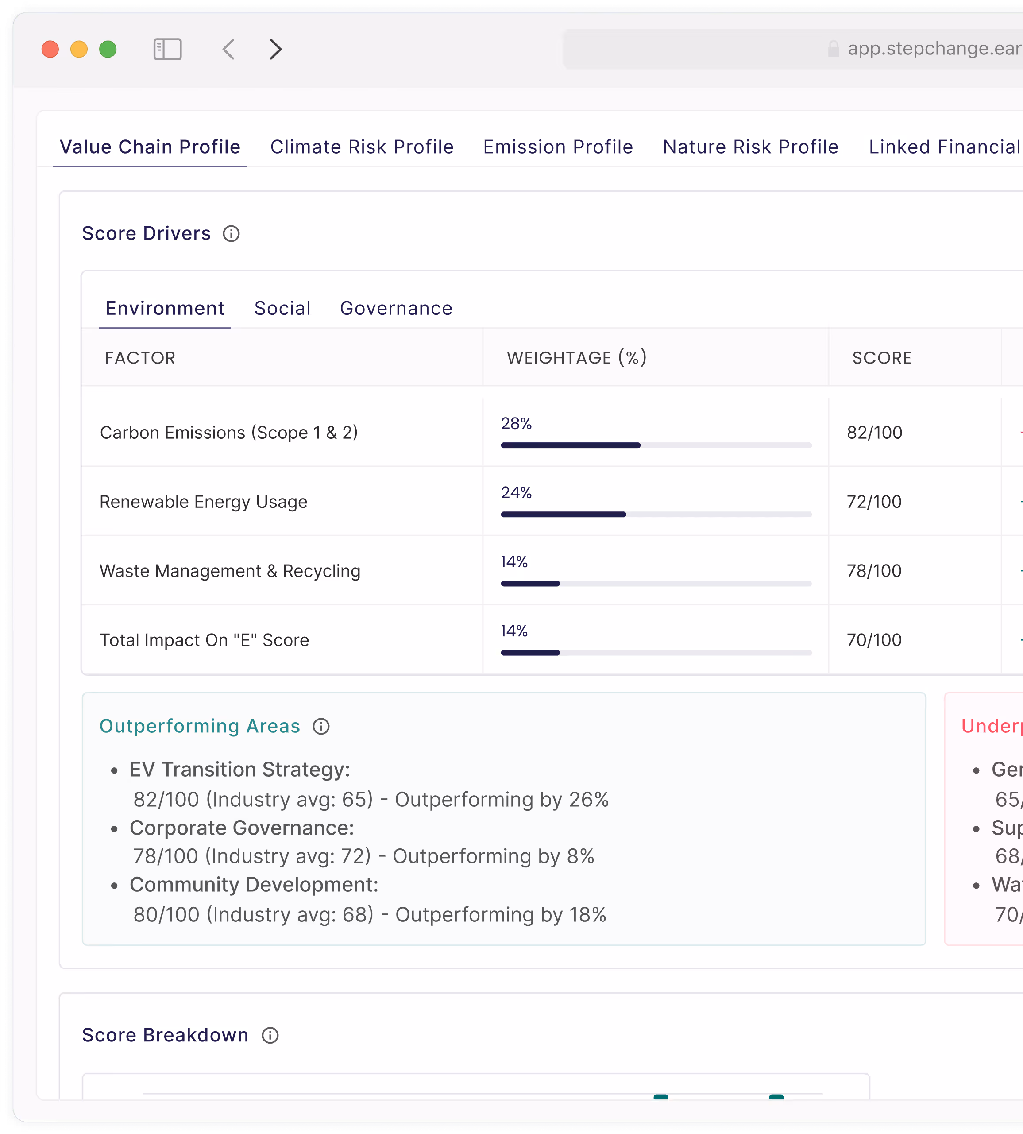Go forward with the right arrow
This screenshot has height=1134, width=1023.
point(275,50)
